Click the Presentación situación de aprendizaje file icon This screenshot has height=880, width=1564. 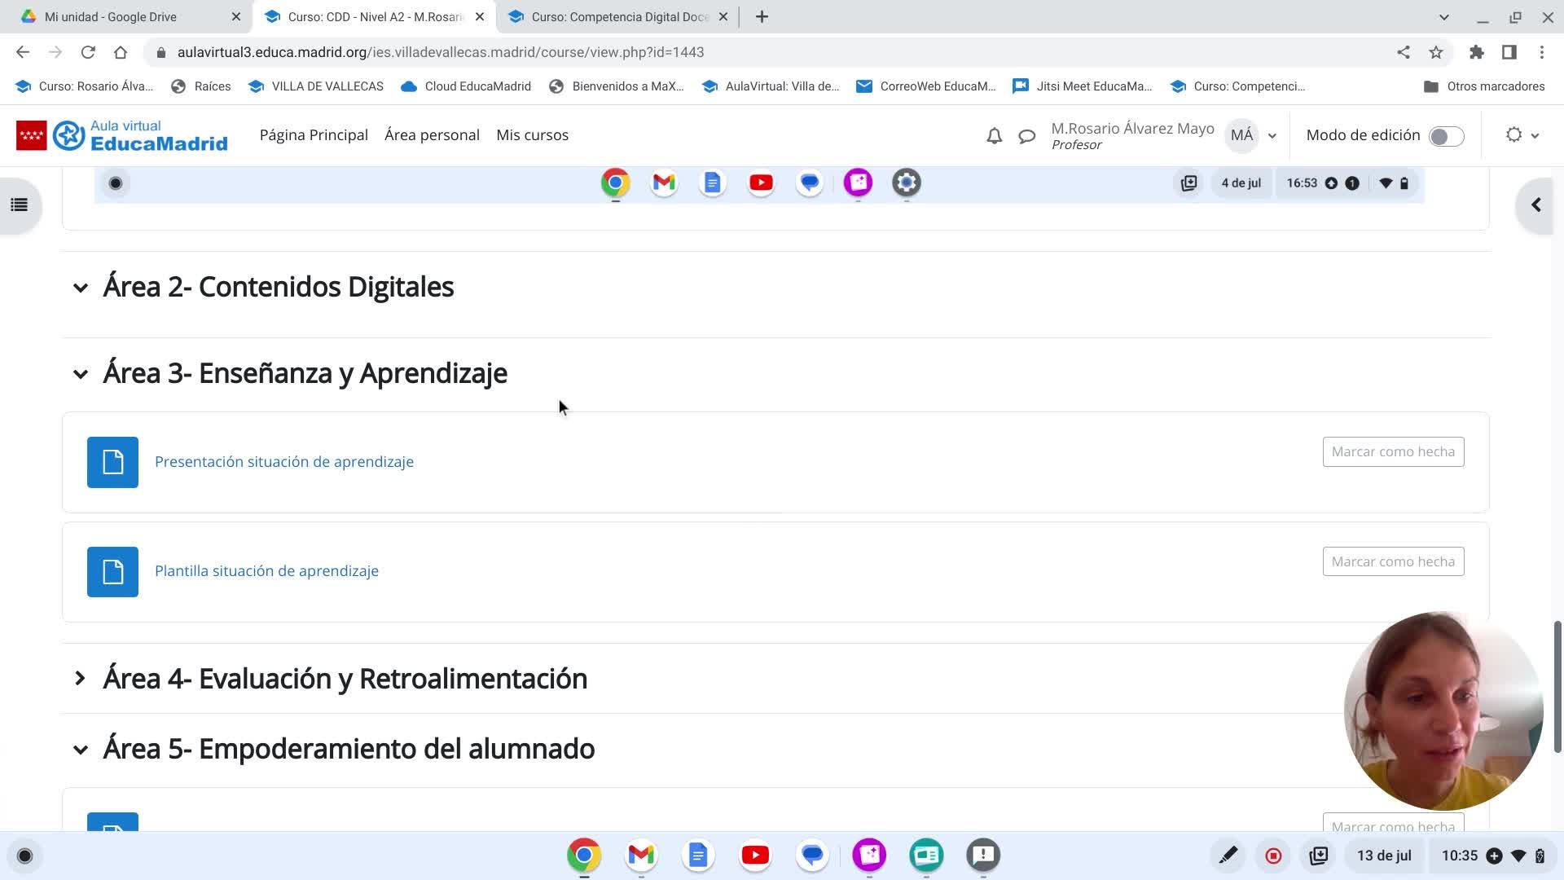(112, 462)
